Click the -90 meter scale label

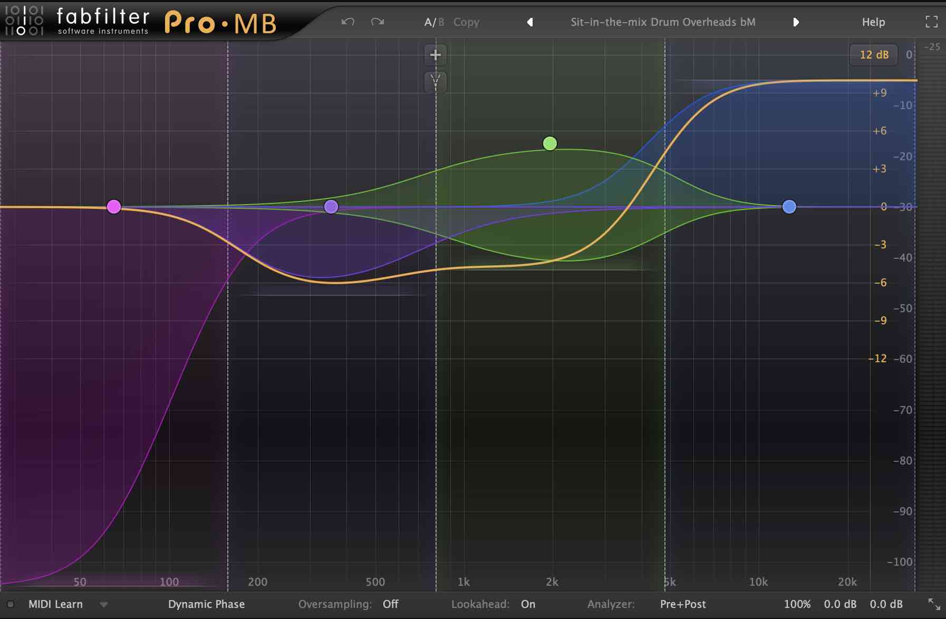click(903, 511)
